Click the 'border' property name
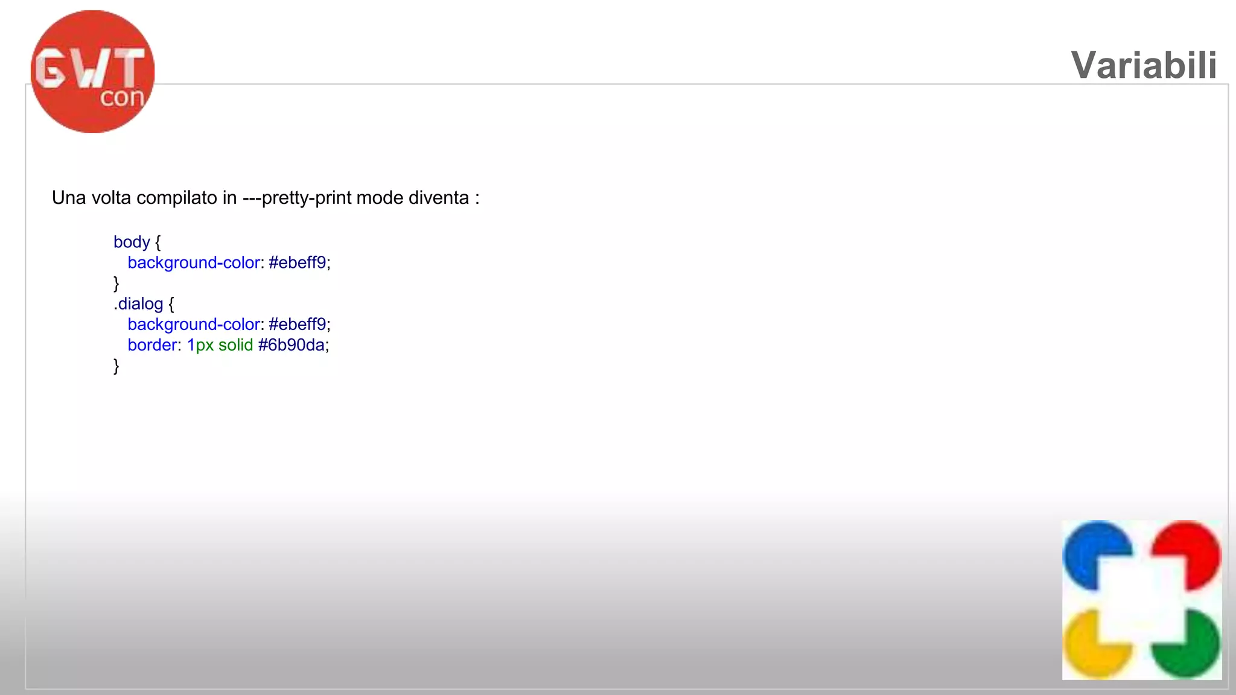This screenshot has height=695, width=1236. click(x=152, y=345)
